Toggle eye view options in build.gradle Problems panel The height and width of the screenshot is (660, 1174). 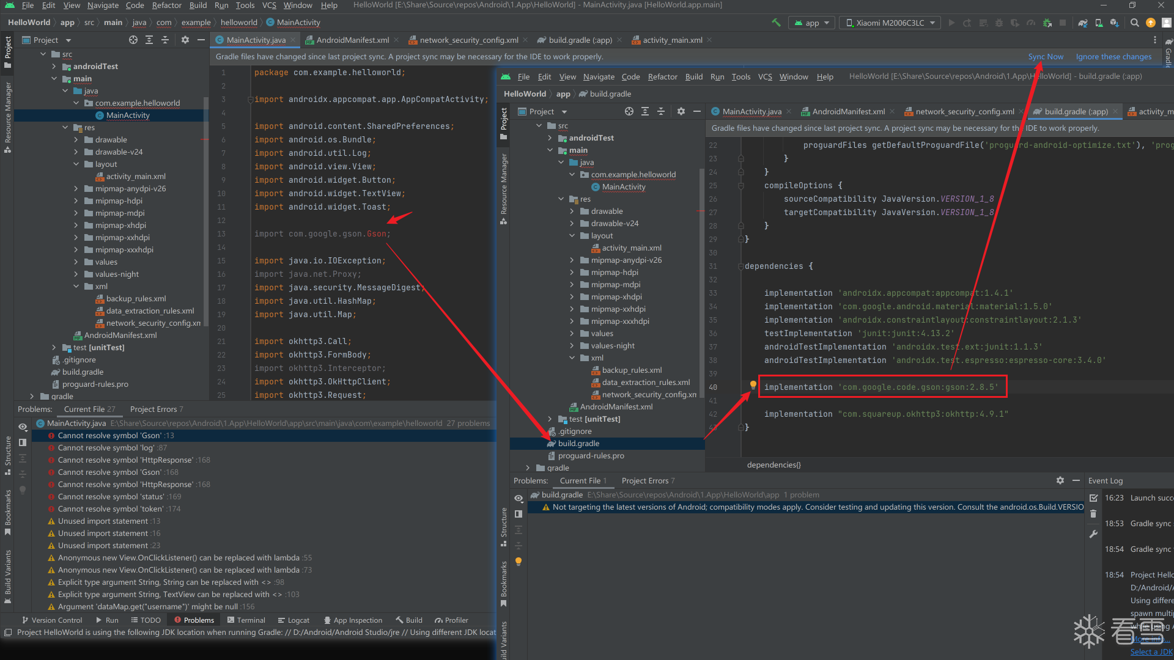click(519, 498)
